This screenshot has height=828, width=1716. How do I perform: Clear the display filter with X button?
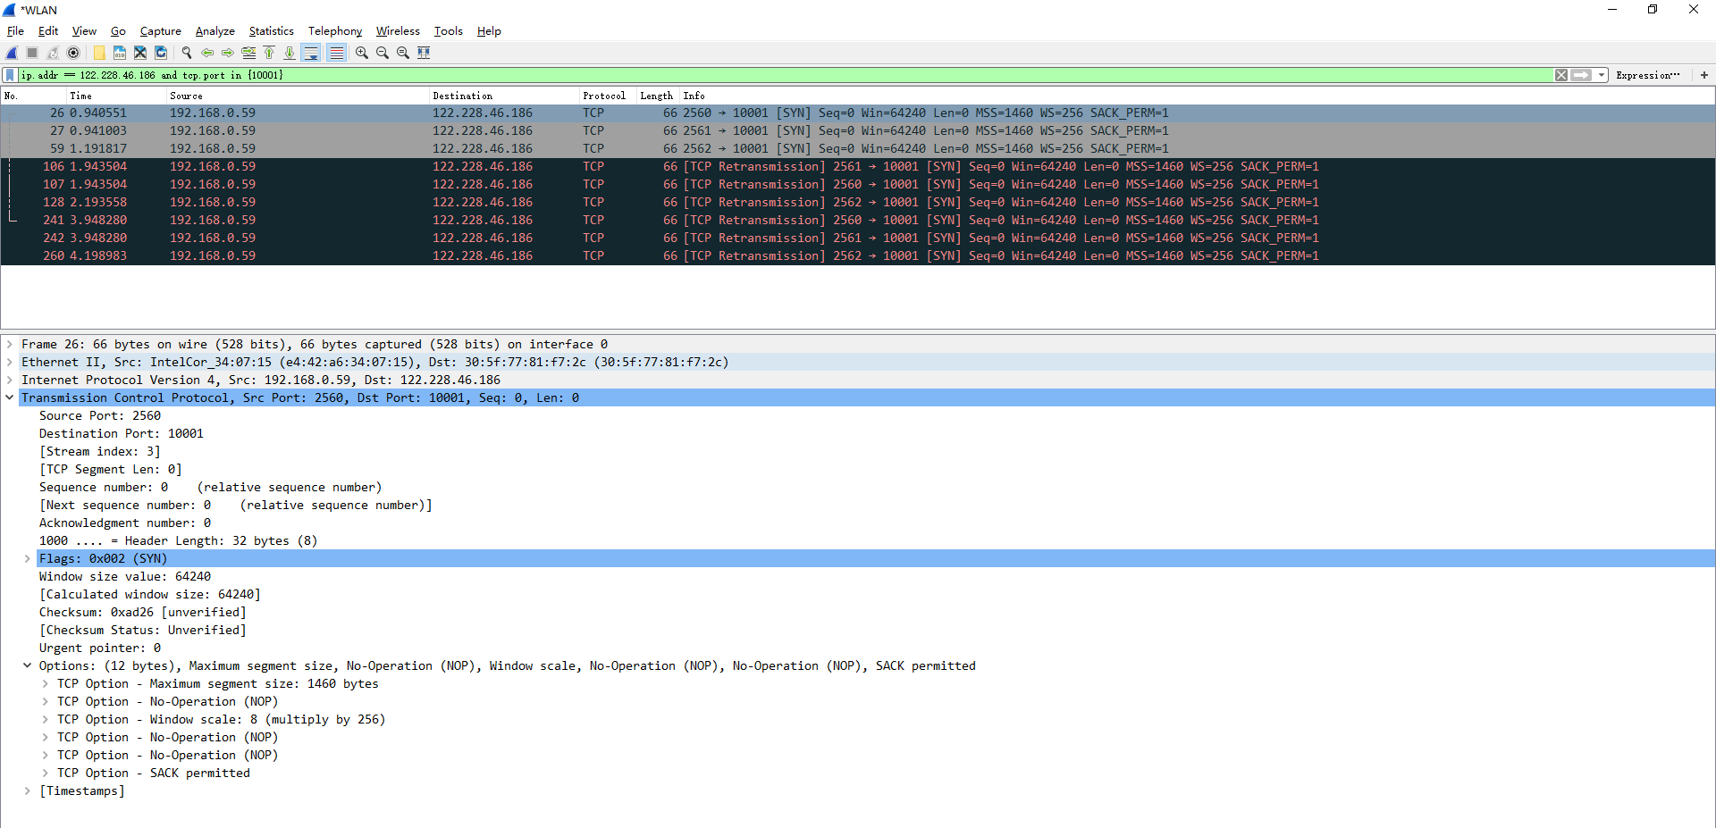point(1560,75)
